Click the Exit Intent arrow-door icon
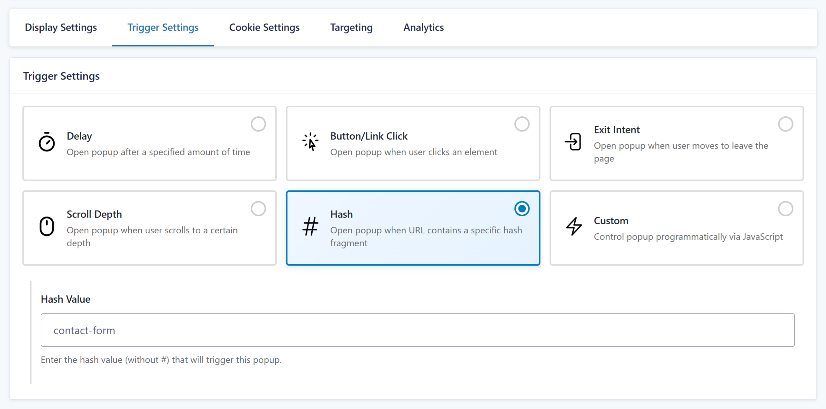 573,142
